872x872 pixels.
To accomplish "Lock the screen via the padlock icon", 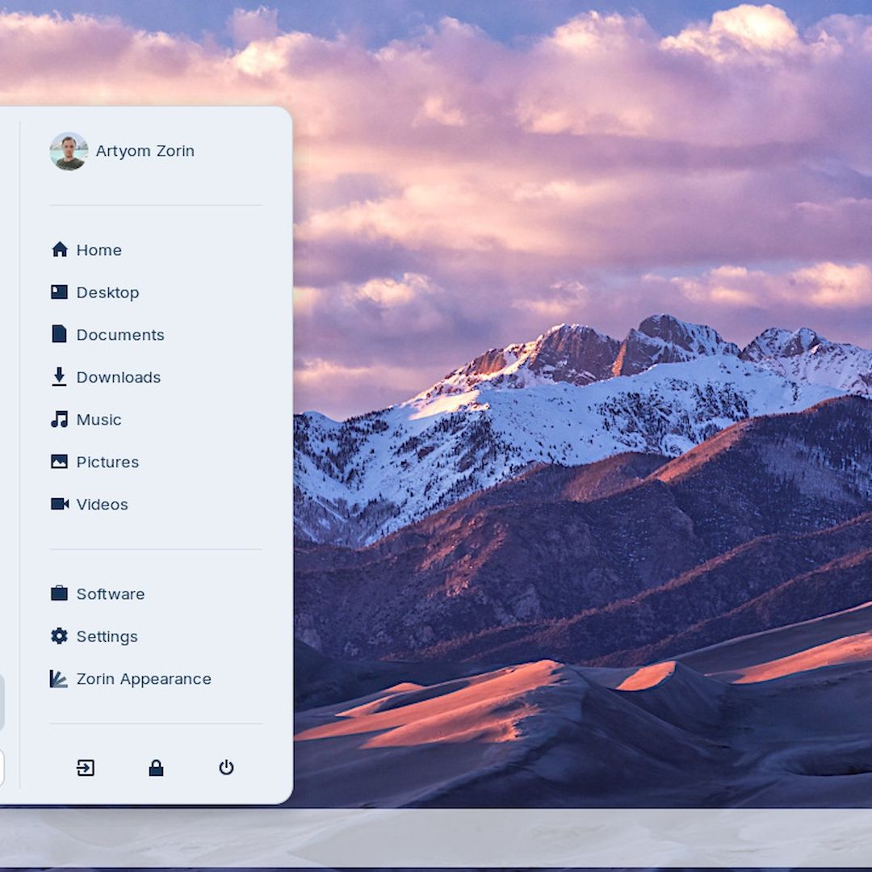I will [x=156, y=768].
